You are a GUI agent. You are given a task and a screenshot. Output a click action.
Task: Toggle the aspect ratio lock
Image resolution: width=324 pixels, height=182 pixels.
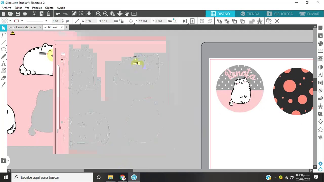click(121, 21)
